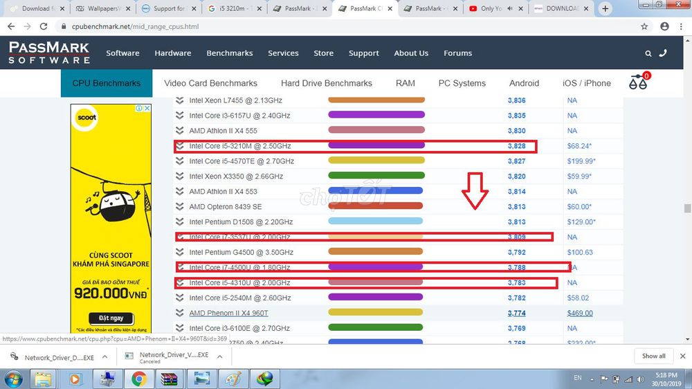Viewport: 692px width, 389px height.
Task: Open Chrome from the taskbar
Action: [138, 379]
